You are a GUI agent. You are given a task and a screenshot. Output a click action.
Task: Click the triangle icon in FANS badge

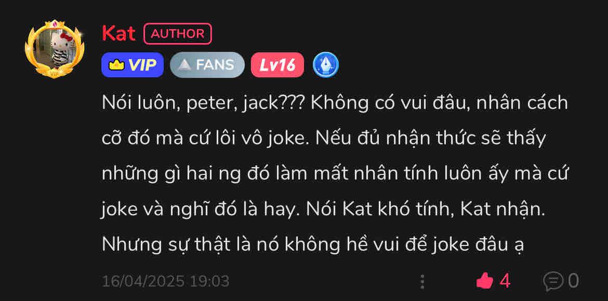coord(186,65)
